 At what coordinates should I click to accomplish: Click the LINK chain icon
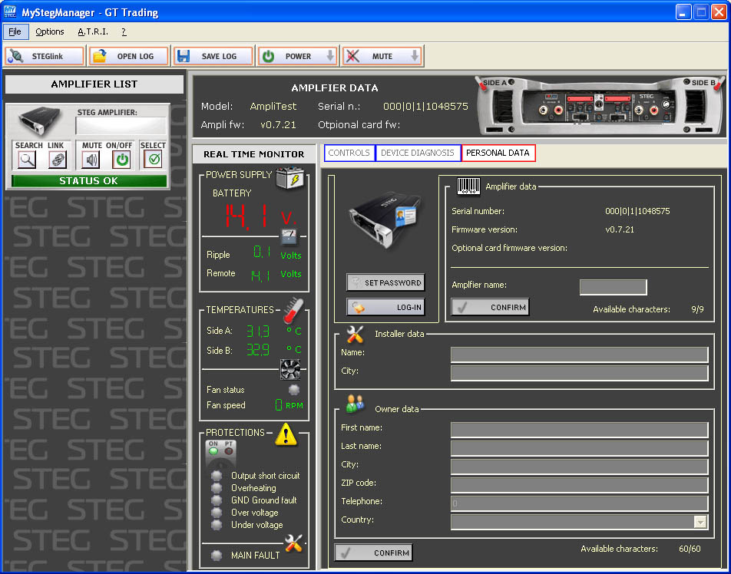point(58,160)
